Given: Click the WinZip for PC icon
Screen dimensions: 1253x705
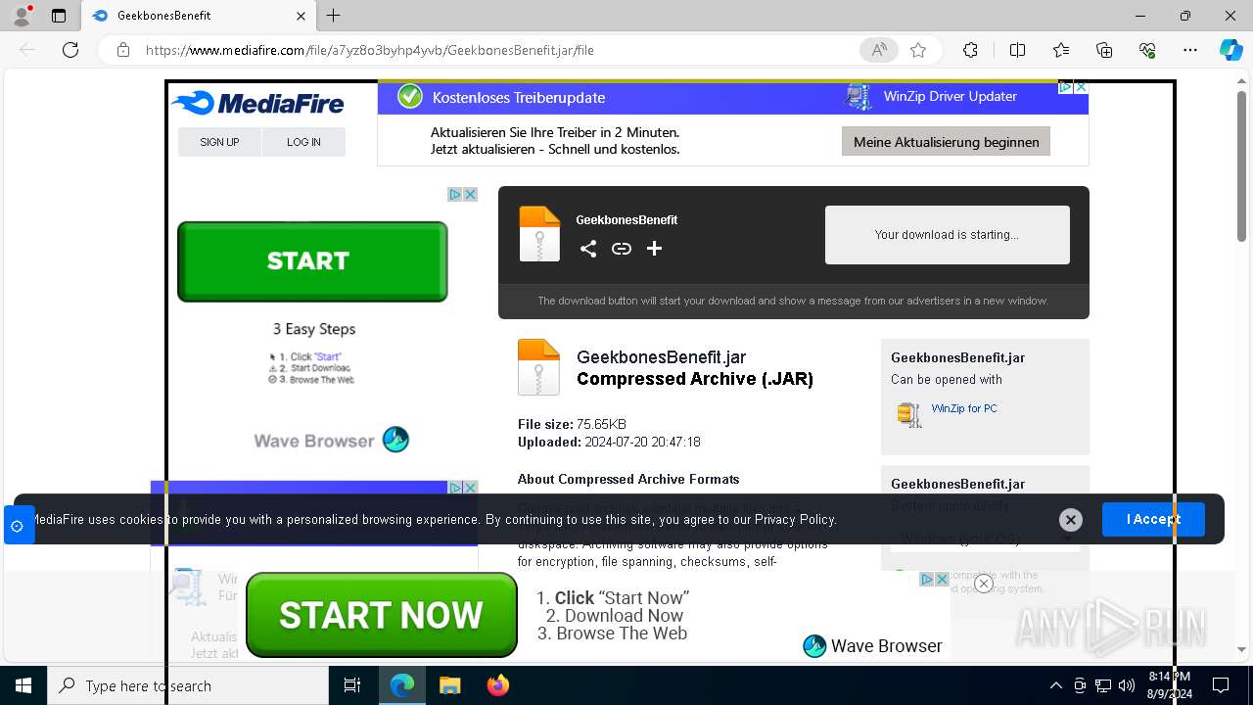Looking at the screenshot, I should coord(909,414).
